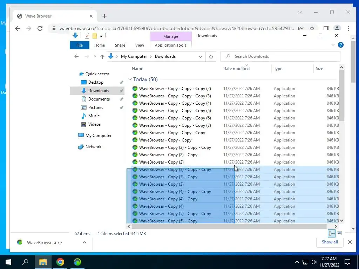Open WaveBrowser.exe download options chevron
This screenshot has width=359, height=269.
point(84,242)
